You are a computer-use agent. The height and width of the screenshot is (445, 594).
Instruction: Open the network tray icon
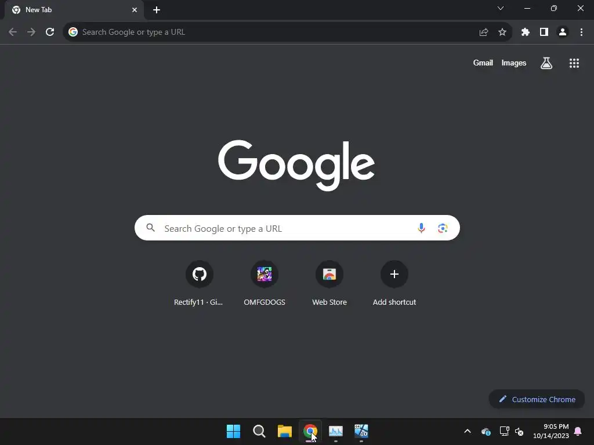(x=504, y=431)
